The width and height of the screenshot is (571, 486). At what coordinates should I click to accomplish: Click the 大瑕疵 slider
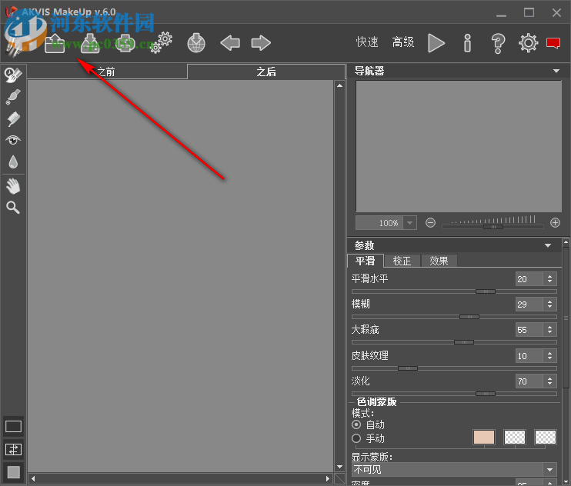click(x=454, y=342)
